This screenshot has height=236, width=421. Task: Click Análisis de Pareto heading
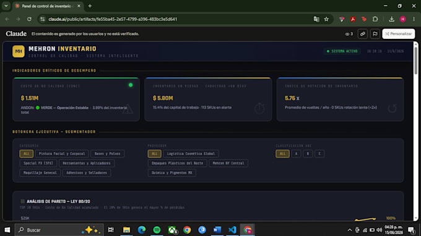click(x=58, y=201)
